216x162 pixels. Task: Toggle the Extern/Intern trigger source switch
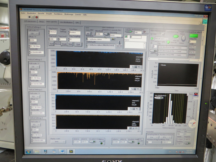[183, 39]
